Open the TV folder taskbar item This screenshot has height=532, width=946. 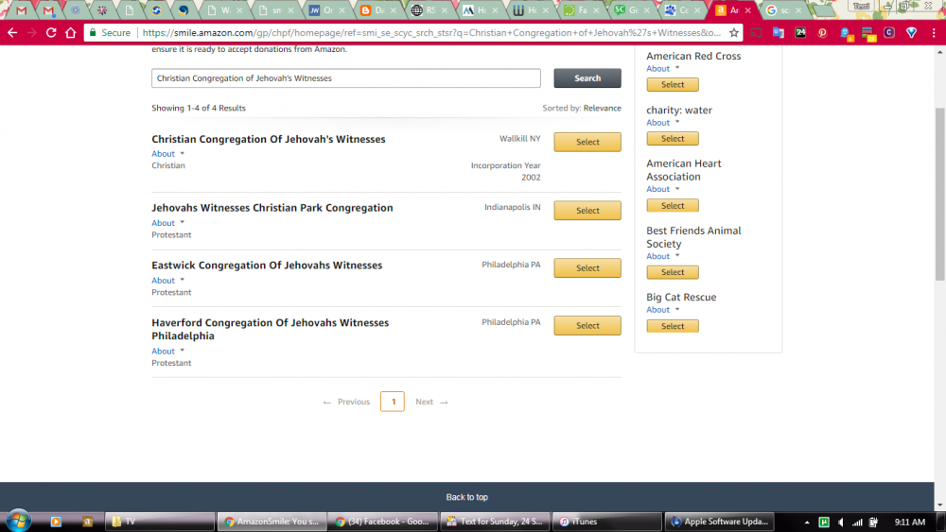[x=160, y=522]
